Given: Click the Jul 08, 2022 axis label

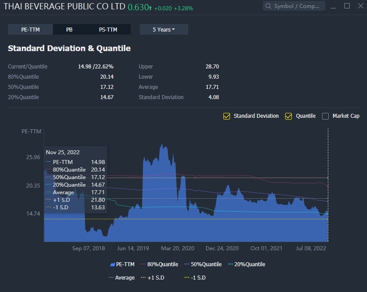Looking at the screenshot, I should [311, 248].
